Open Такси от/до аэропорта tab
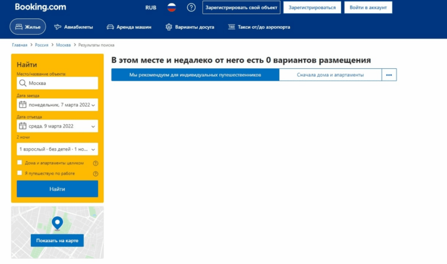 [259, 27]
